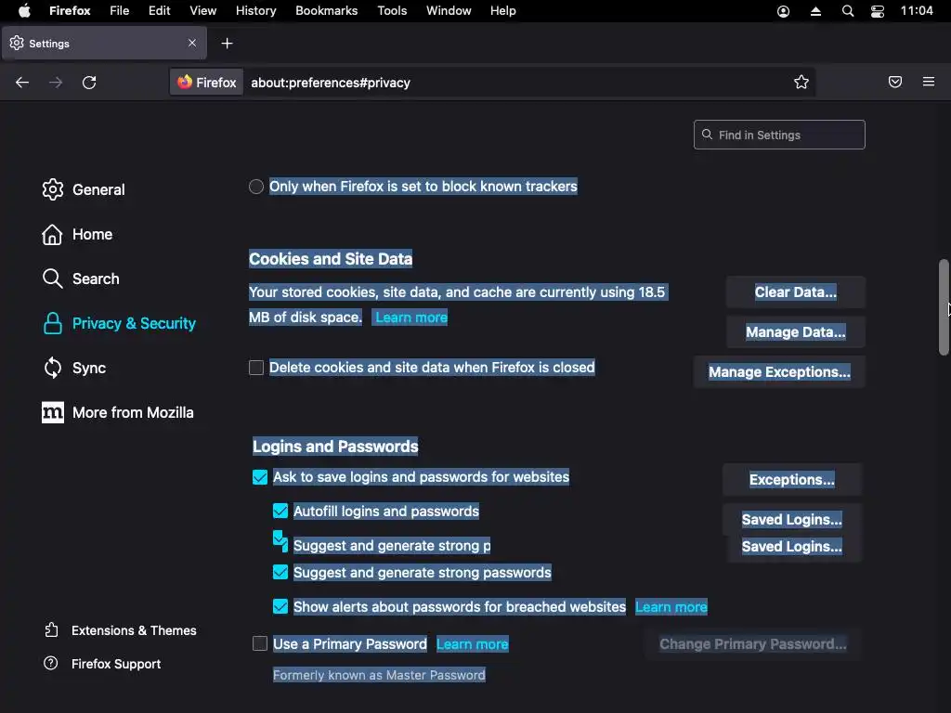Click the vertical page scrollbar thumb
The image size is (951, 713).
pyautogui.click(x=944, y=306)
